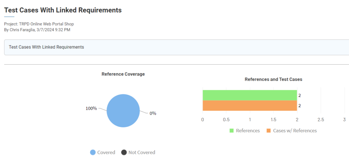Click the 'References and Test Cases' chart title
This screenshot has height=156, width=349.
273,79
